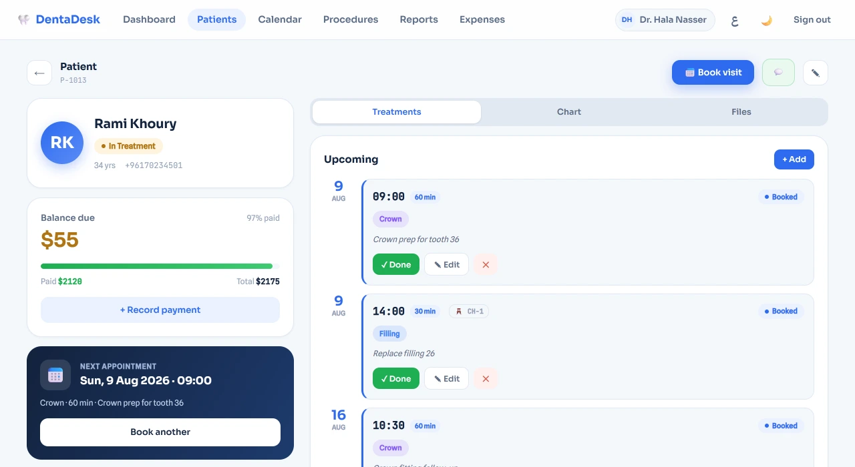Open the chat message icon button
Viewport: 855px width, 467px height.
778,73
